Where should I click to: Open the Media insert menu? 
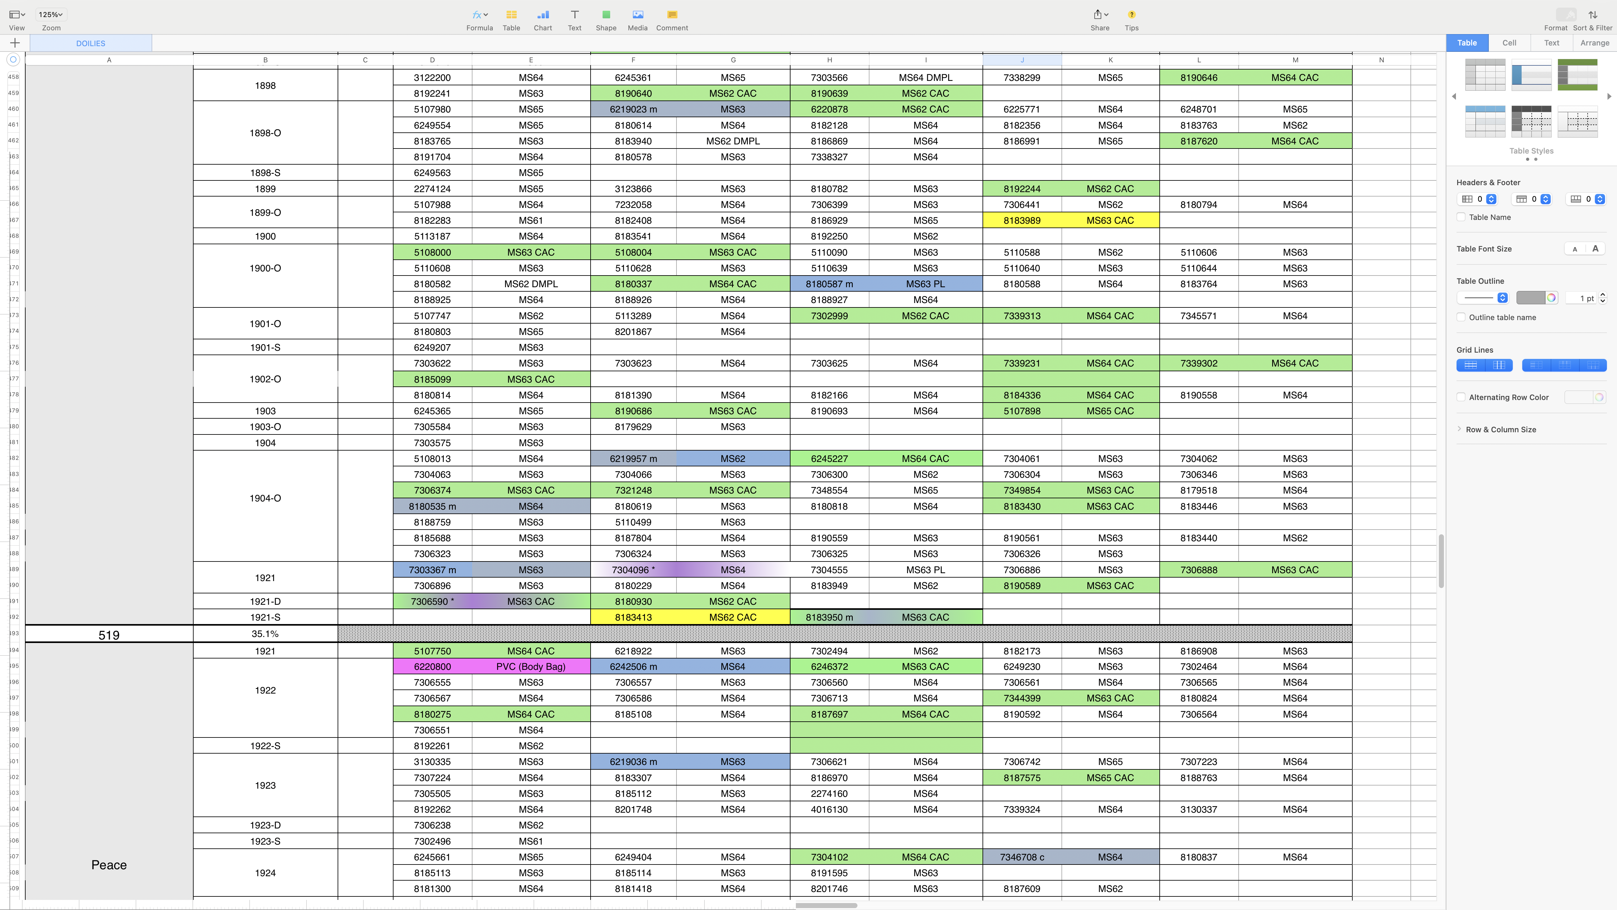click(637, 15)
